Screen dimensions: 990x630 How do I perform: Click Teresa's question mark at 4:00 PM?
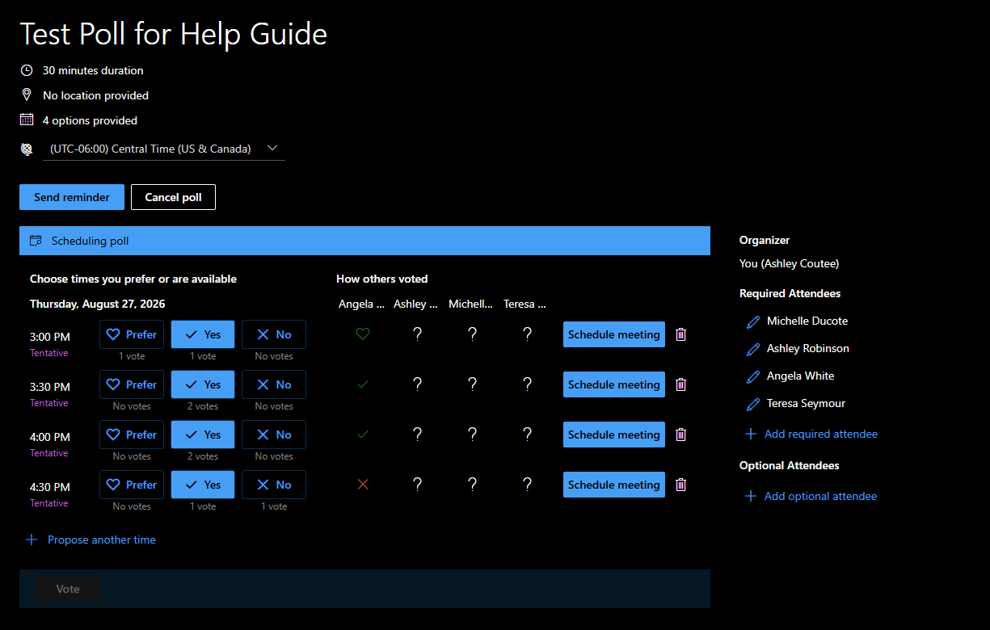(x=527, y=434)
